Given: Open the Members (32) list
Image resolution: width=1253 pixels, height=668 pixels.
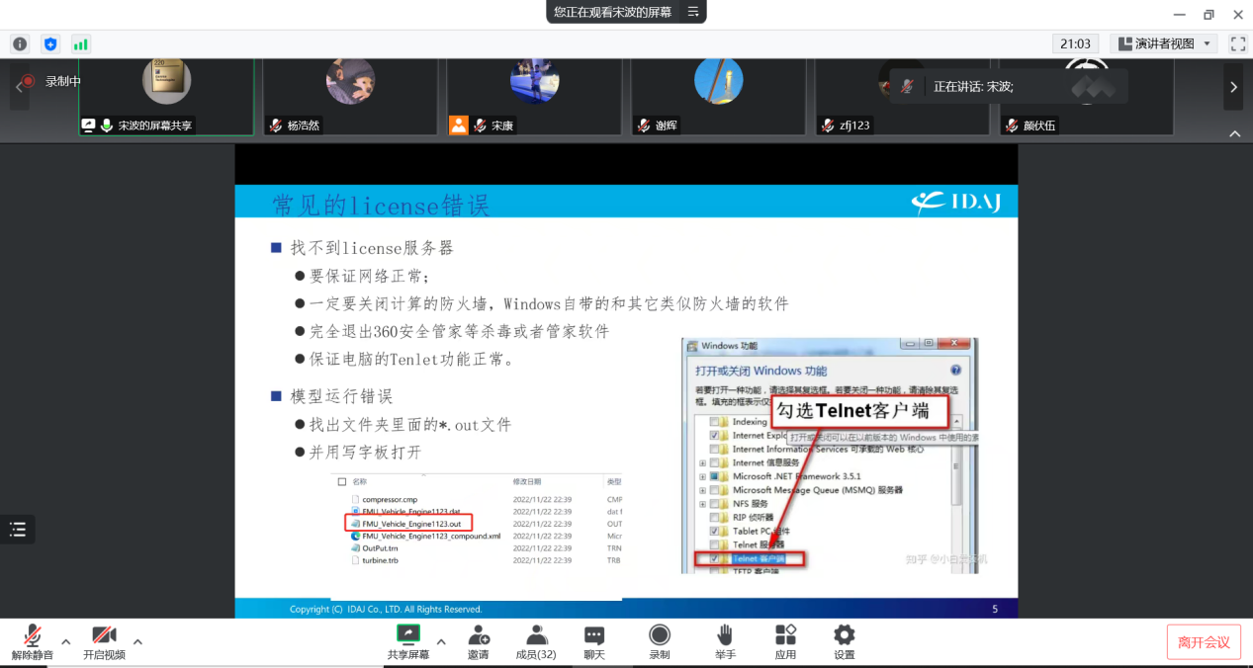Looking at the screenshot, I should 536,641.
